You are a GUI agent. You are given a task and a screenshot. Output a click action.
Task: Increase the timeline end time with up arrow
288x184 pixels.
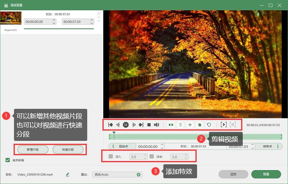pos(253,145)
